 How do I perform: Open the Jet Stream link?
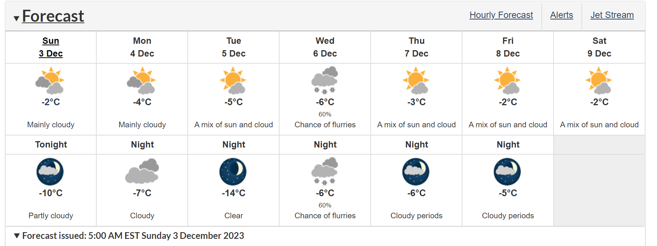[x=612, y=15]
